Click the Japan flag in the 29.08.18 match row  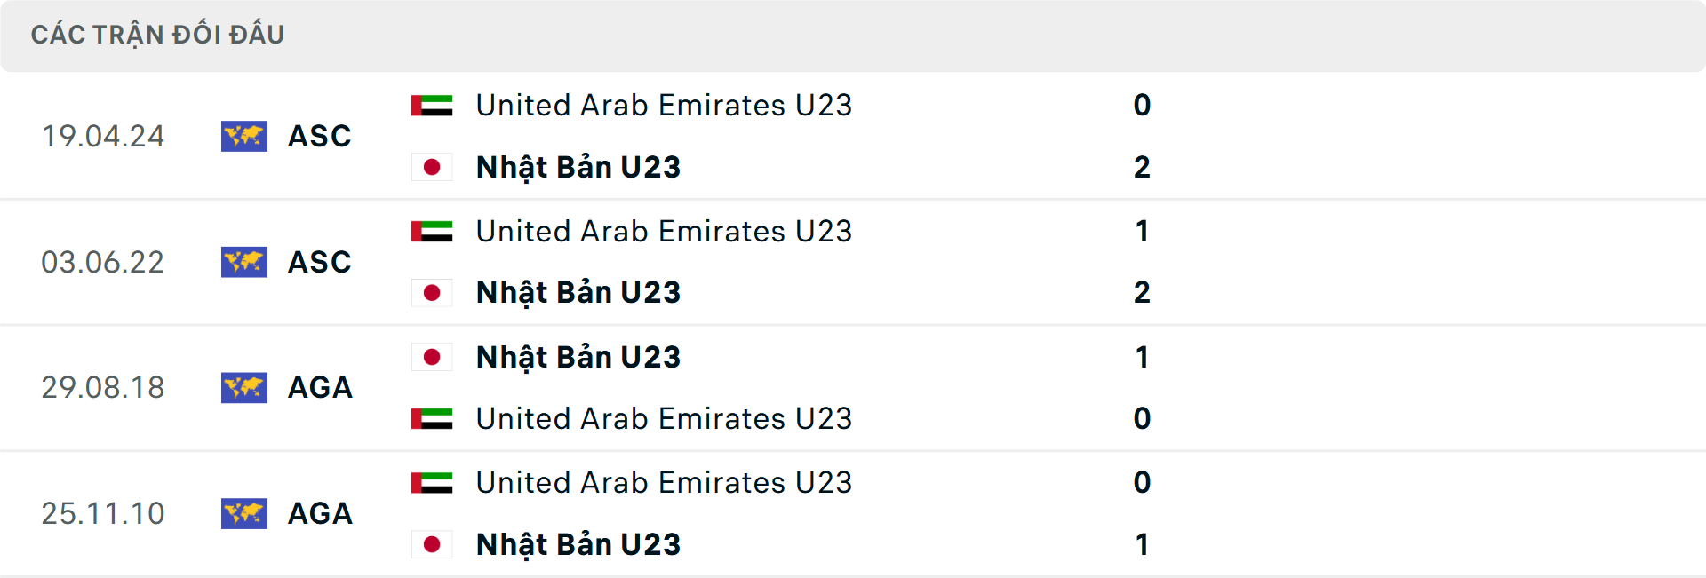click(x=432, y=356)
